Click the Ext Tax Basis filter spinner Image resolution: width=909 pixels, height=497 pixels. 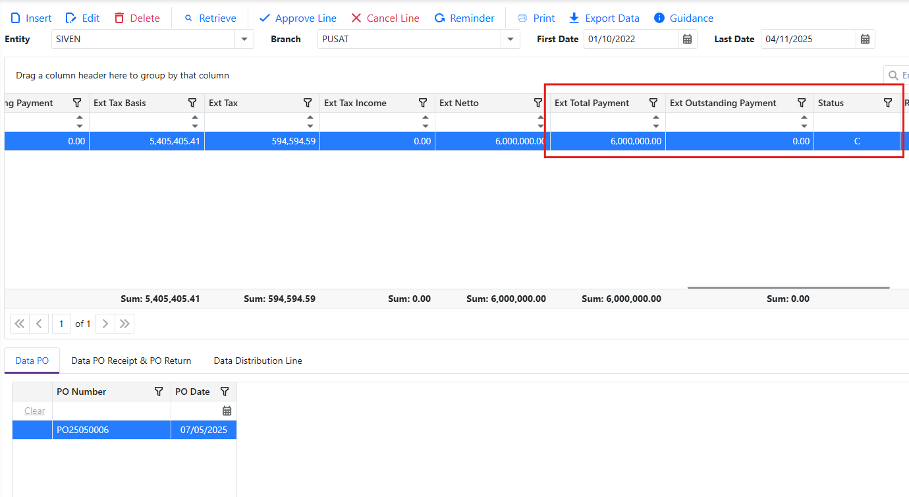[x=195, y=122]
